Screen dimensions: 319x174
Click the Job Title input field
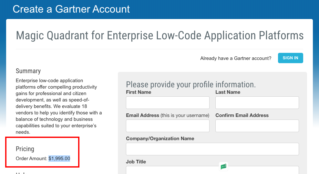click(212, 170)
